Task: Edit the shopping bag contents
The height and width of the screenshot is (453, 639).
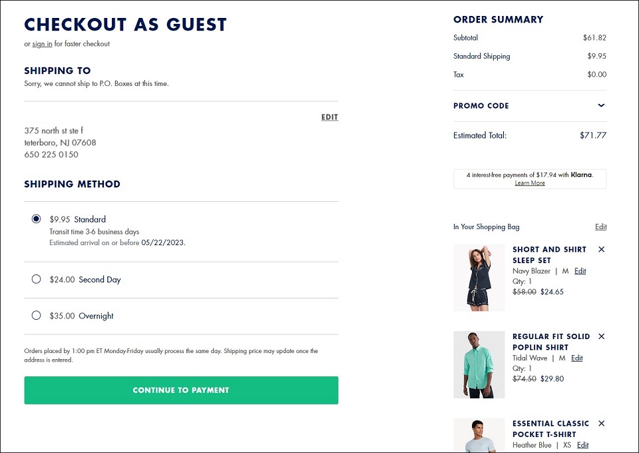Action: coord(600,226)
